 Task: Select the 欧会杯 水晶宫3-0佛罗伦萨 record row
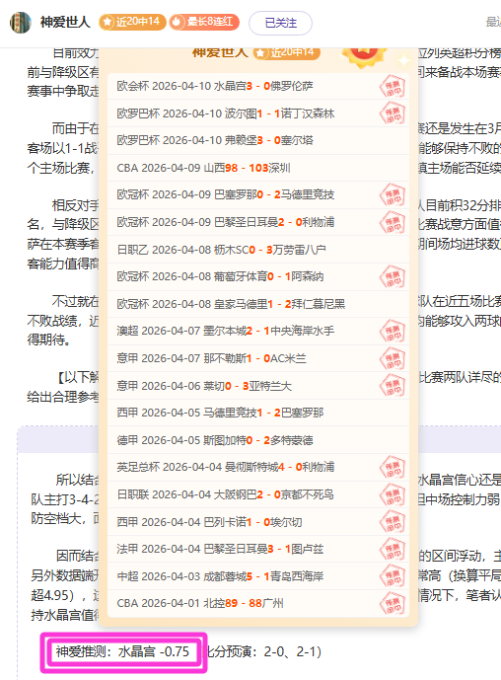point(258,86)
